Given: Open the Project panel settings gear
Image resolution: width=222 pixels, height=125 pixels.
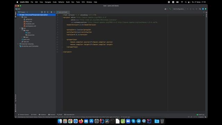Looking at the screenshot, I should coord(51,12).
